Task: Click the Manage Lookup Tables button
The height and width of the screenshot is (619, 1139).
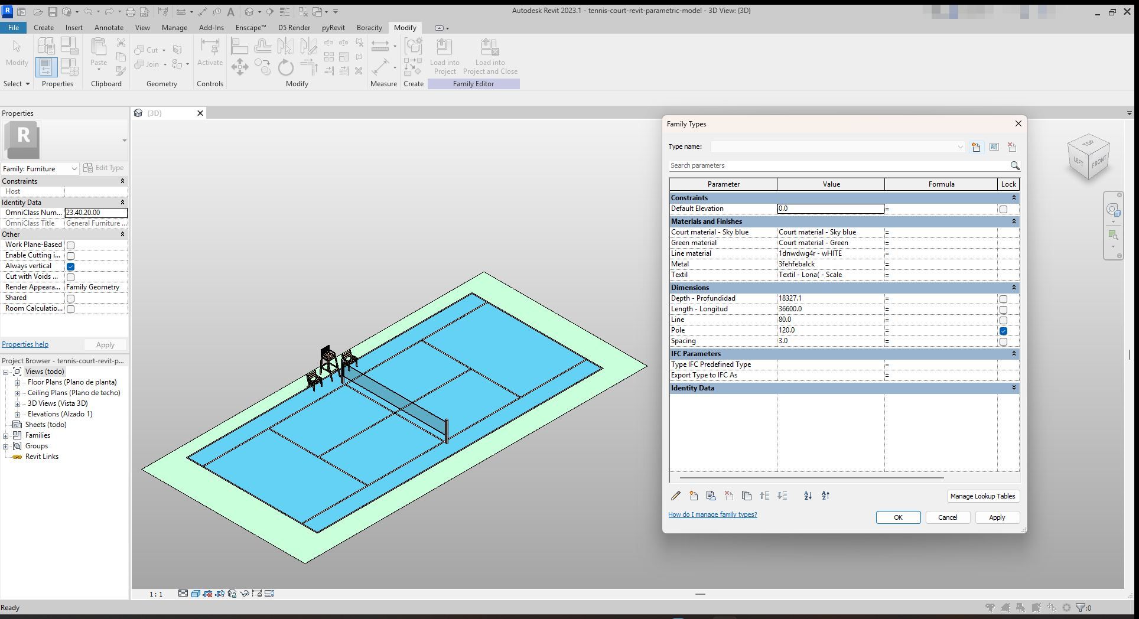Action: [982, 496]
